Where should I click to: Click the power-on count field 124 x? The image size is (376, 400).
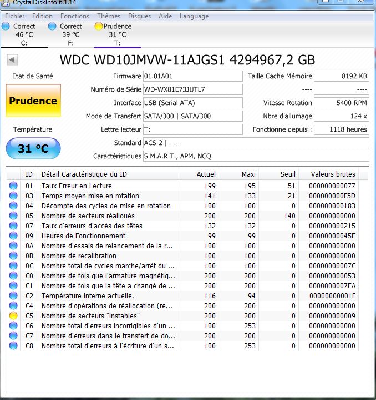pyautogui.click(x=342, y=116)
